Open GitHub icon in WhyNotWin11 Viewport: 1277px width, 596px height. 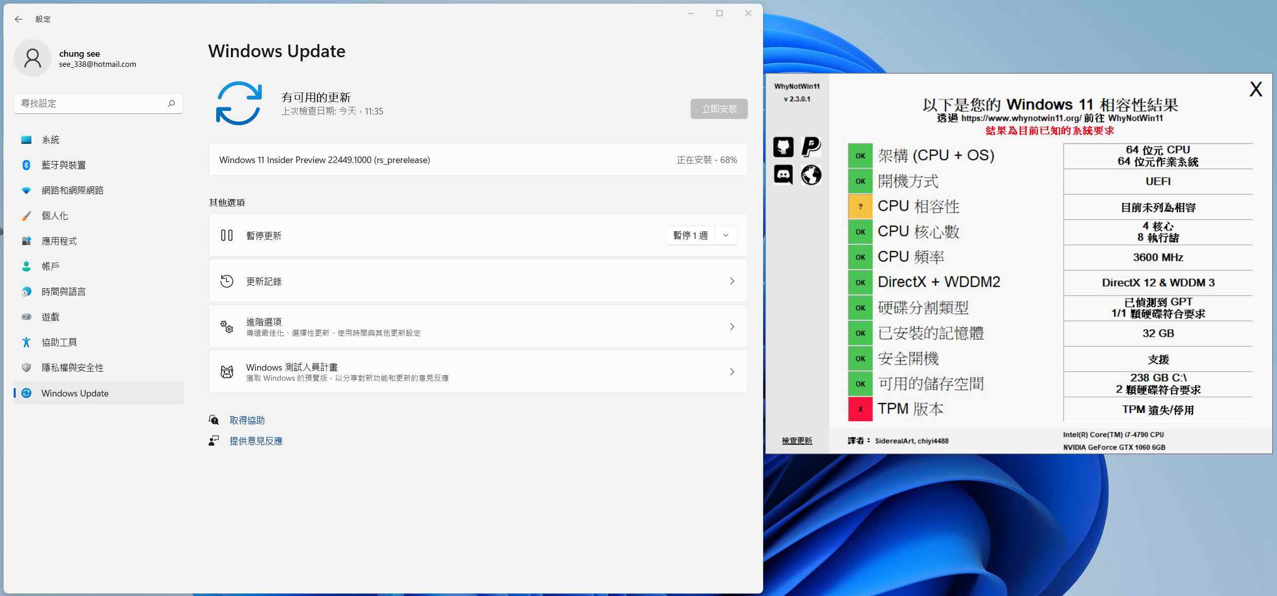tap(783, 147)
